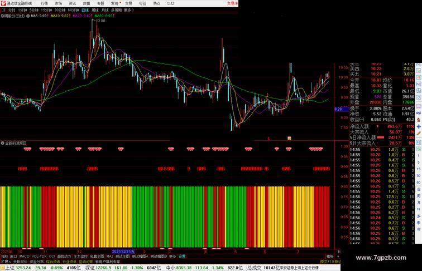Select the 测试幅图B indicator tab
This screenshot has width=422, height=271.
(159, 257)
